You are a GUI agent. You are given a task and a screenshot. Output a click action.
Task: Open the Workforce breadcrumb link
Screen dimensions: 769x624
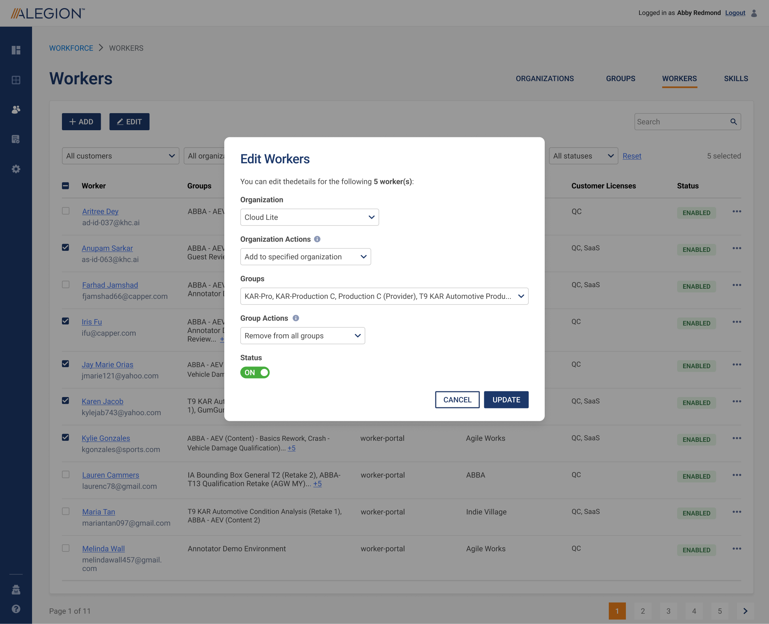(x=71, y=48)
